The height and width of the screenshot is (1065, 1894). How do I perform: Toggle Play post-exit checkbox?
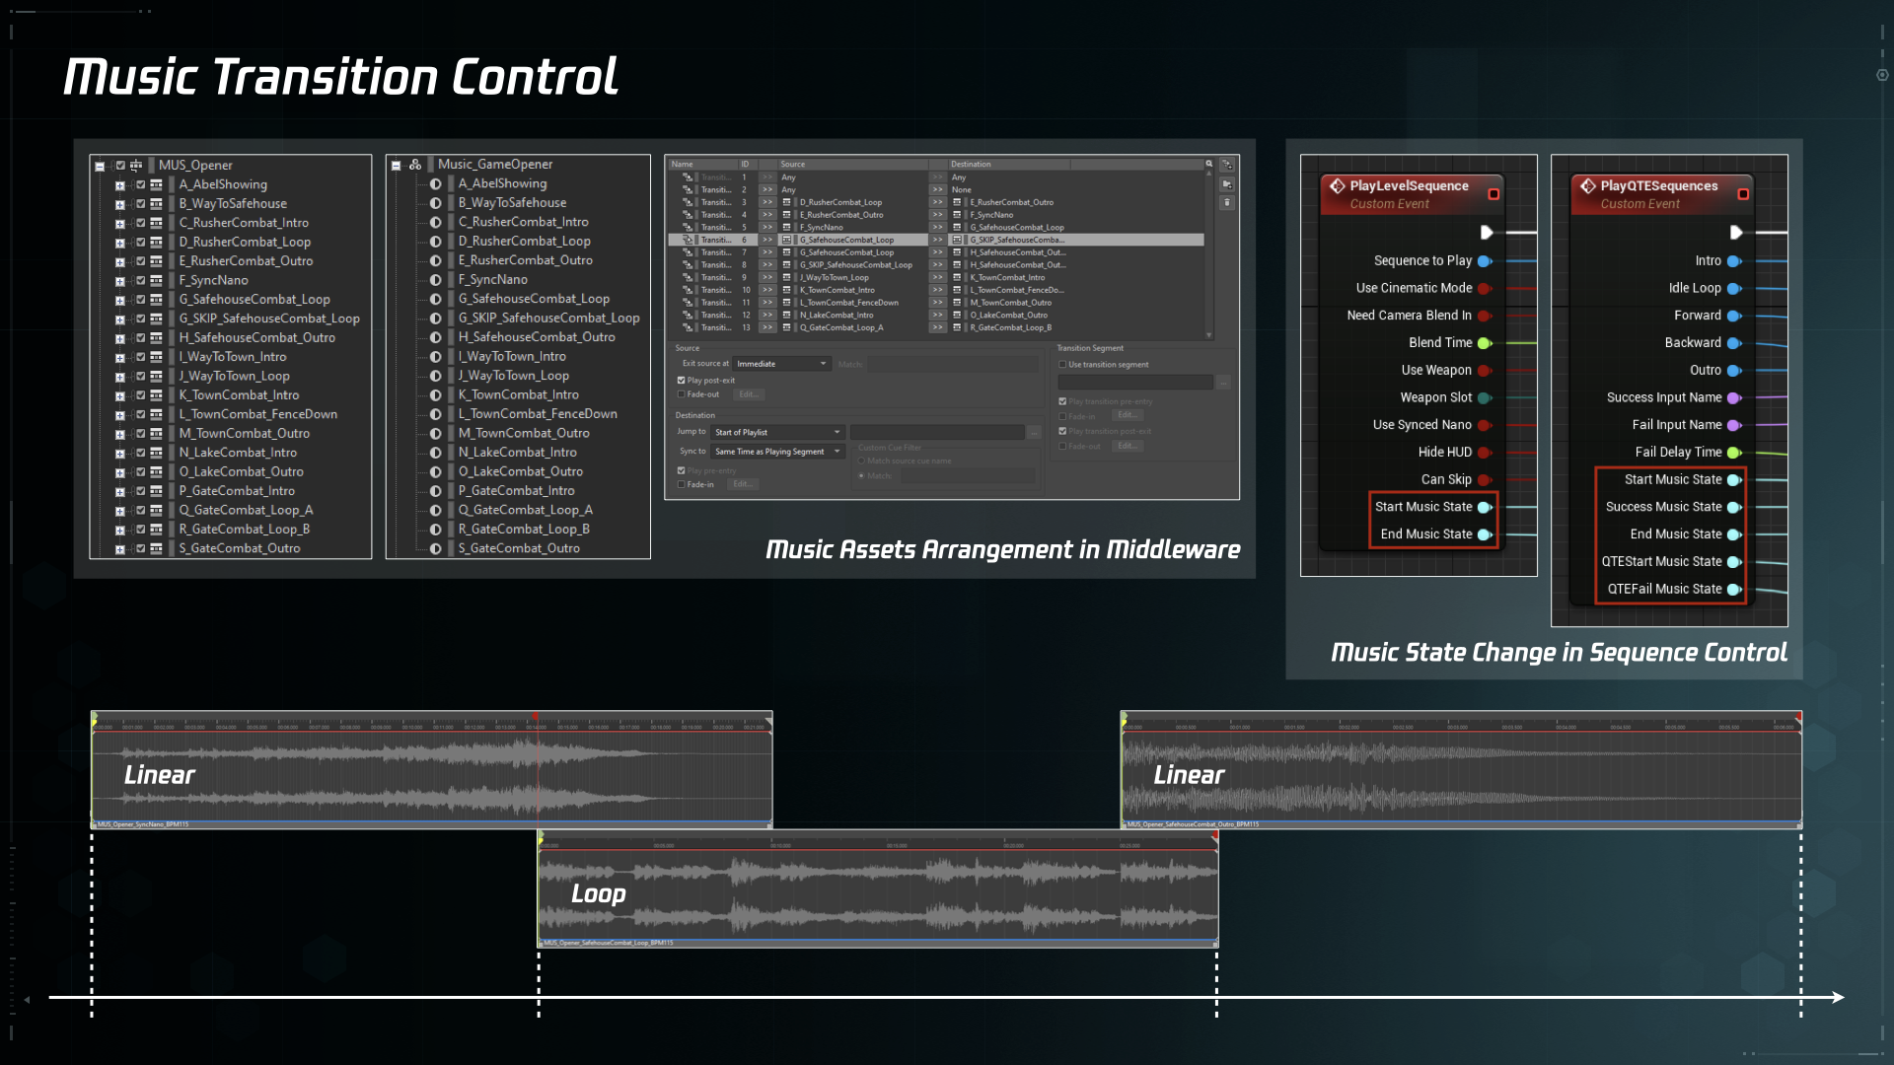coord(683,380)
